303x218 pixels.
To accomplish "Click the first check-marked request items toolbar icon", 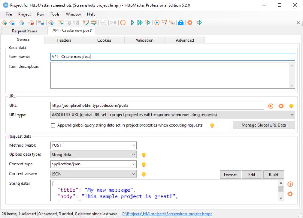I will click(86, 23).
